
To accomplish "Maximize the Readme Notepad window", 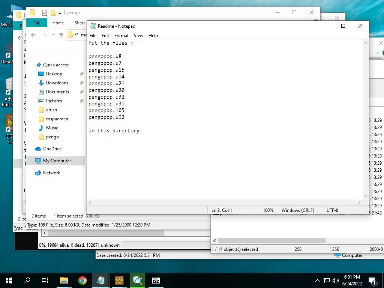I will point(343,26).
